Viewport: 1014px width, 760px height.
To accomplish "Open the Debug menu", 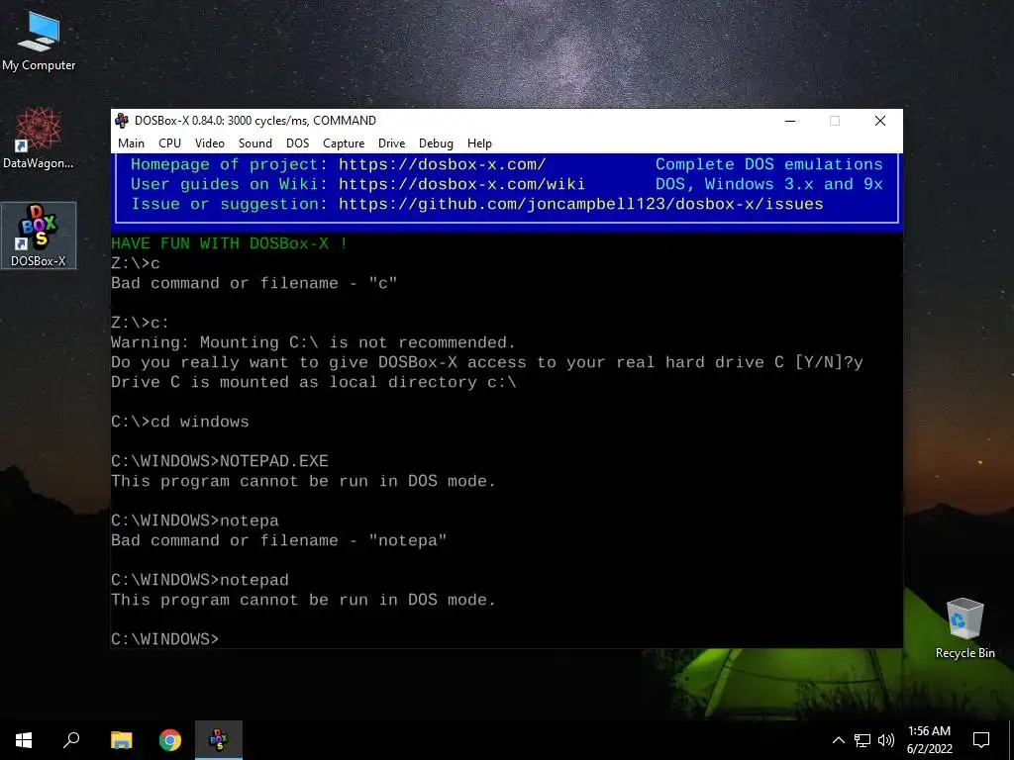I will (x=436, y=143).
